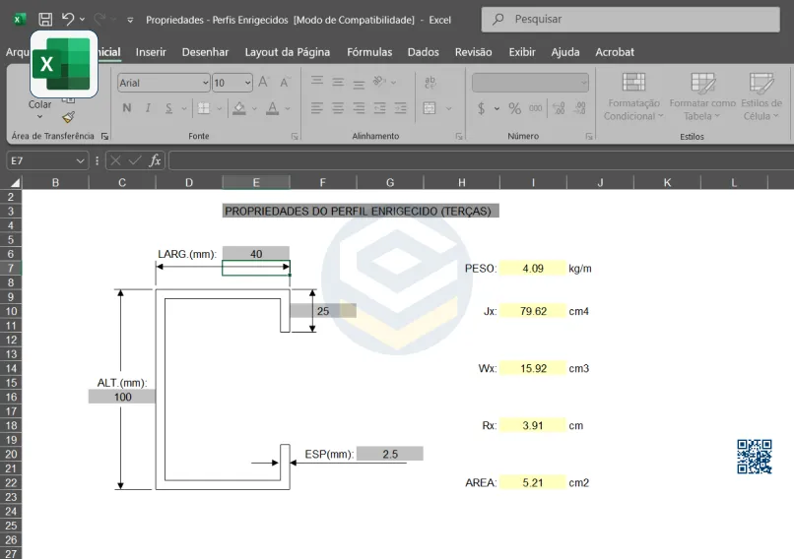This screenshot has width=794, height=559.
Task: Click the Save icon in title bar
Action: coord(45,19)
